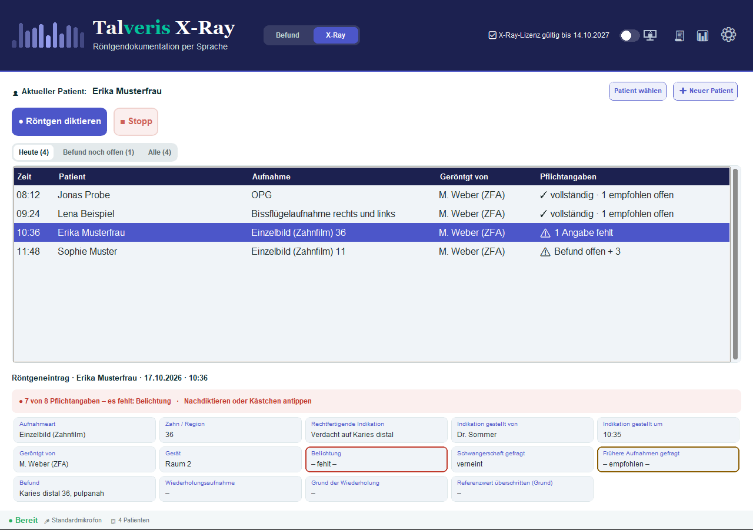Image resolution: width=753 pixels, height=530 pixels.
Task: Add a Neuer Patient
Action: coord(705,91)
